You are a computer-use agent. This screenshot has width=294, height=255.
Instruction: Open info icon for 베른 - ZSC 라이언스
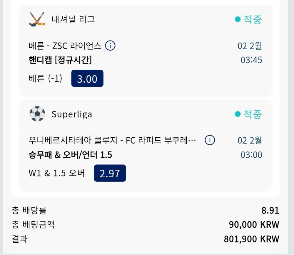coord(110,46)
